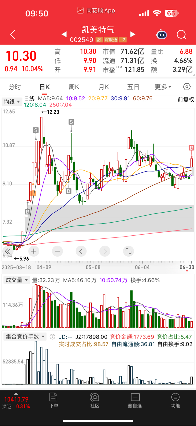Tap MA 120:8.04 green legend
This screenshot has height=426, width=196.
[x=35, y=105]
